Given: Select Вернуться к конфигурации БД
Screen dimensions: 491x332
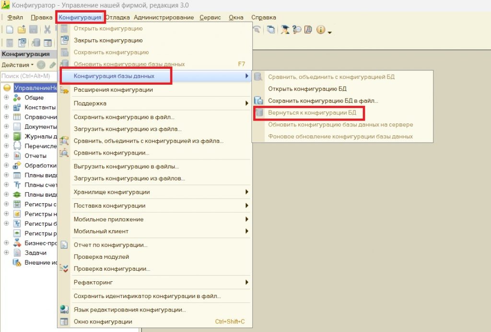Looking at the screenshot, I should (312, 113).
